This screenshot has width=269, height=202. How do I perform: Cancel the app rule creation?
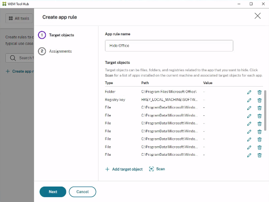(x=83, y=192)
